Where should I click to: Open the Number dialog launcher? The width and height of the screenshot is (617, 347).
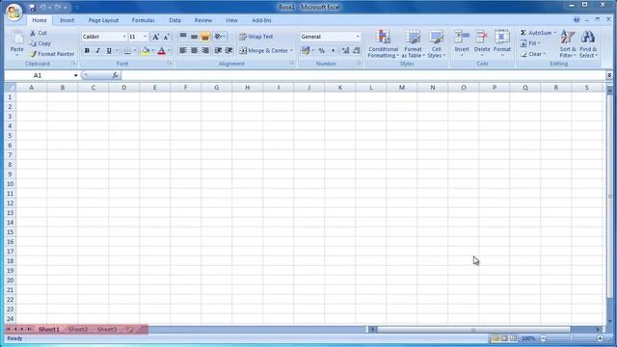coord(360,64)
